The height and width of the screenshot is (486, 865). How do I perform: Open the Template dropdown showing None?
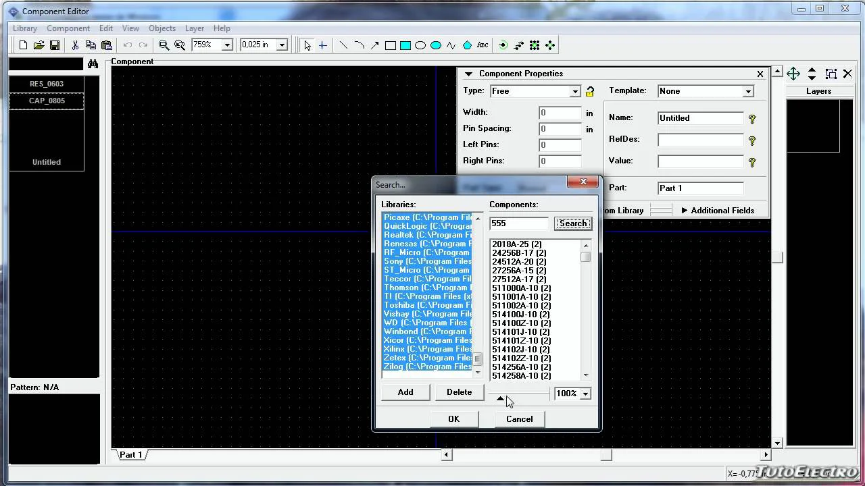coord(747,91)
